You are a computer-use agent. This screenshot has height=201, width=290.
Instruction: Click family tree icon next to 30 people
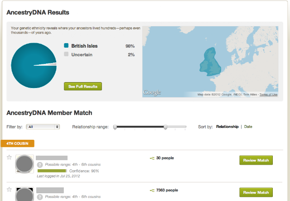point(152,158)
